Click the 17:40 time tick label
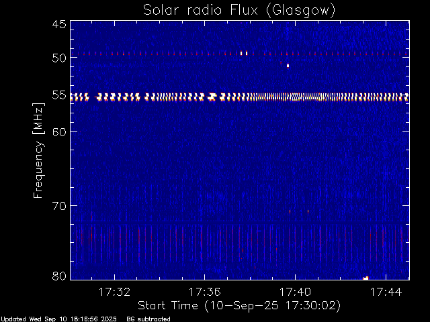Image resolution: width=430 pixels, height=322 pixels. coord(296,292)
